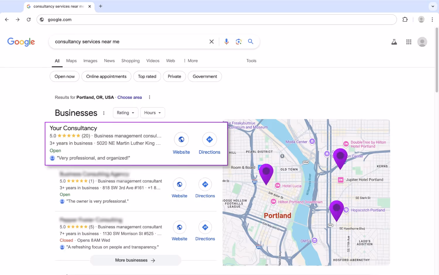This screenshot has width=439, height=275.
Task: Click review about people and transparency
Action: pyautogui.click(x=112, y=247)
